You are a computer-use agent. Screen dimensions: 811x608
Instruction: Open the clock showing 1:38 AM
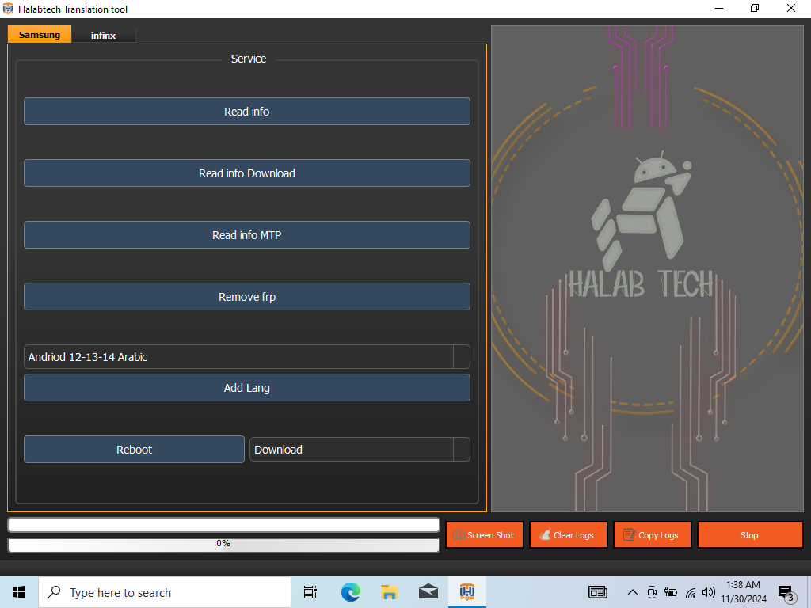coord(743,592)
